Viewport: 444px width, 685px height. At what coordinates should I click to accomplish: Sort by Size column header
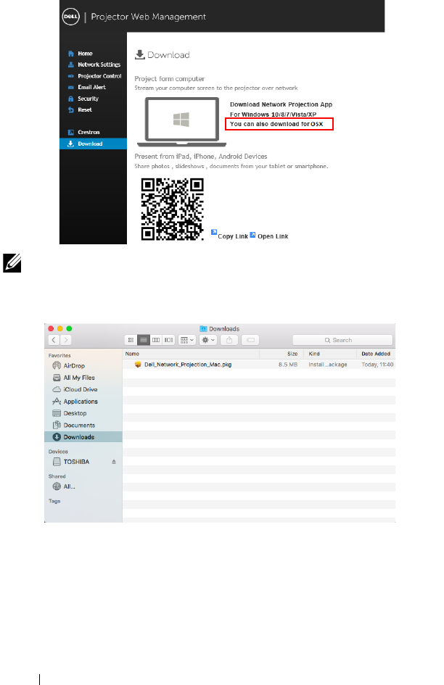[280, 354]
